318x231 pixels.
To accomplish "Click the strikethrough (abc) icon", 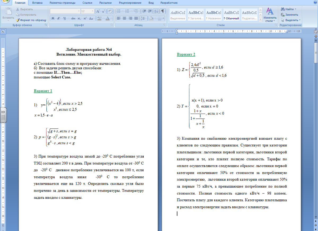I will pos(74,18).
